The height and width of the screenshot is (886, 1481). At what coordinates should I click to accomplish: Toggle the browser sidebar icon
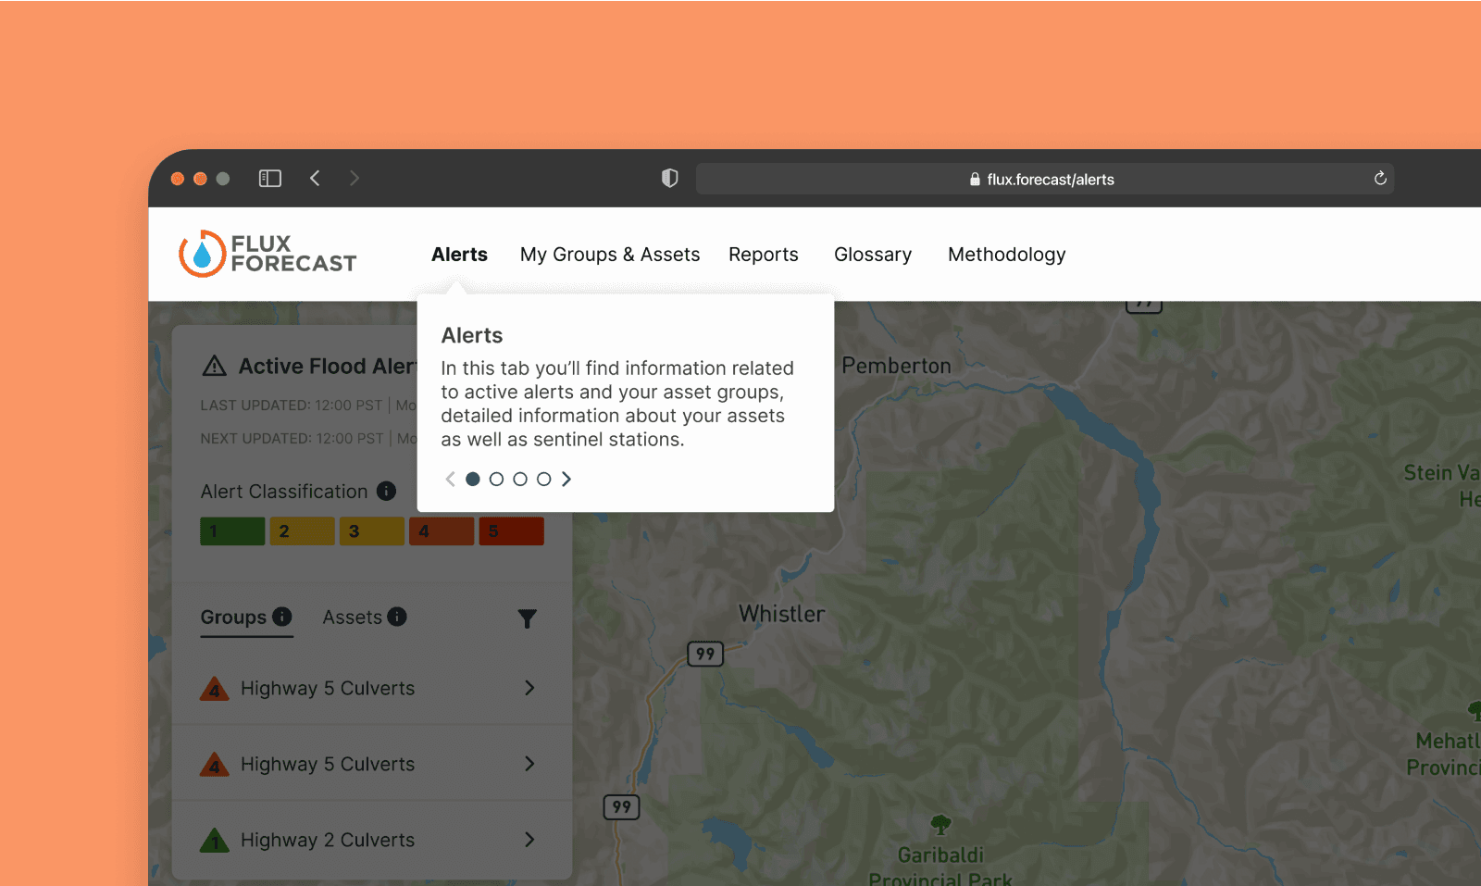click(x=270, y=179)
